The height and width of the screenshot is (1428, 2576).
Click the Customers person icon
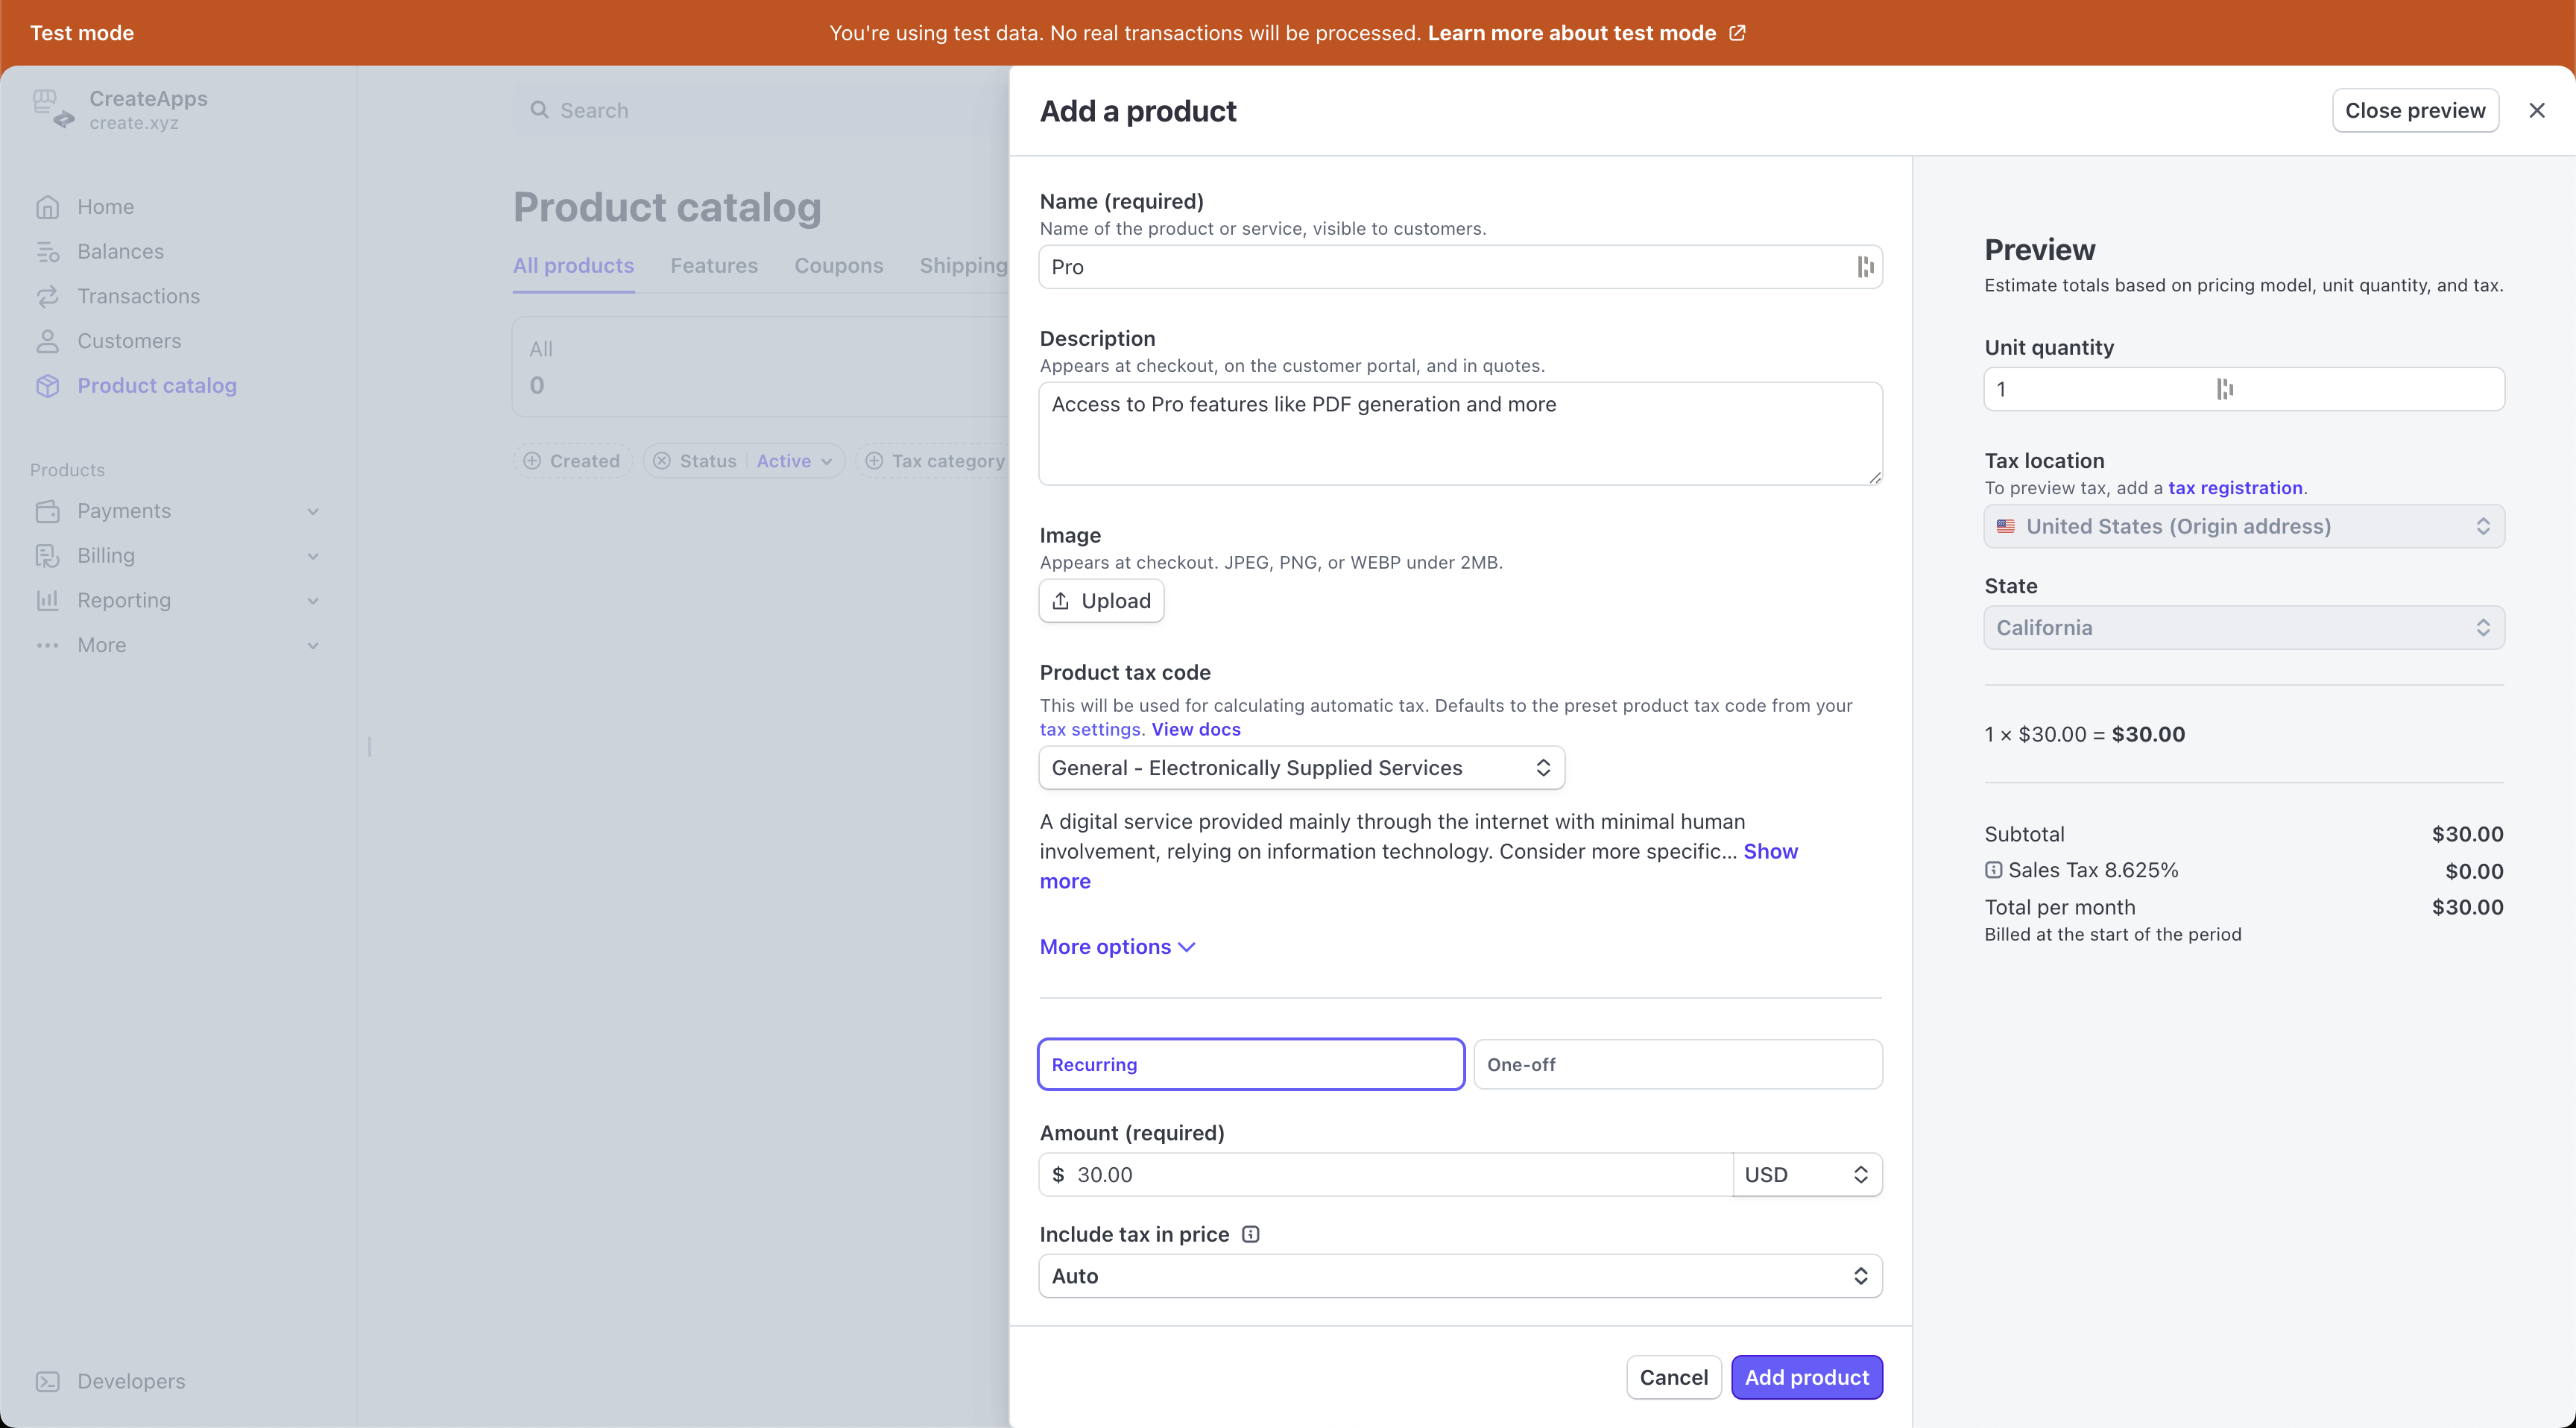[x=47, y=341]
